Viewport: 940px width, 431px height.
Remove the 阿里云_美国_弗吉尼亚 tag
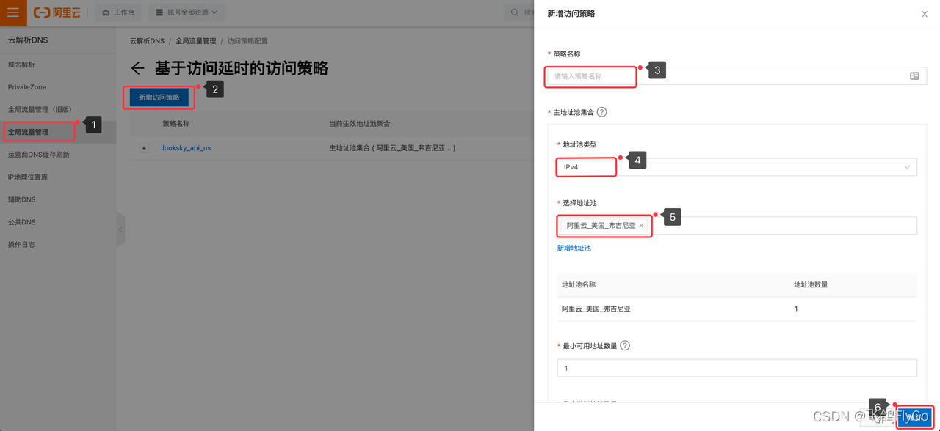tap(641, 226)
